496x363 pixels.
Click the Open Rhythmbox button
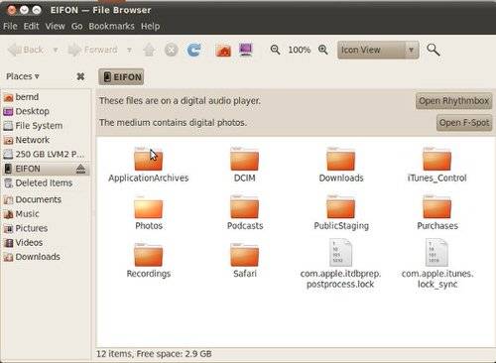453,101
